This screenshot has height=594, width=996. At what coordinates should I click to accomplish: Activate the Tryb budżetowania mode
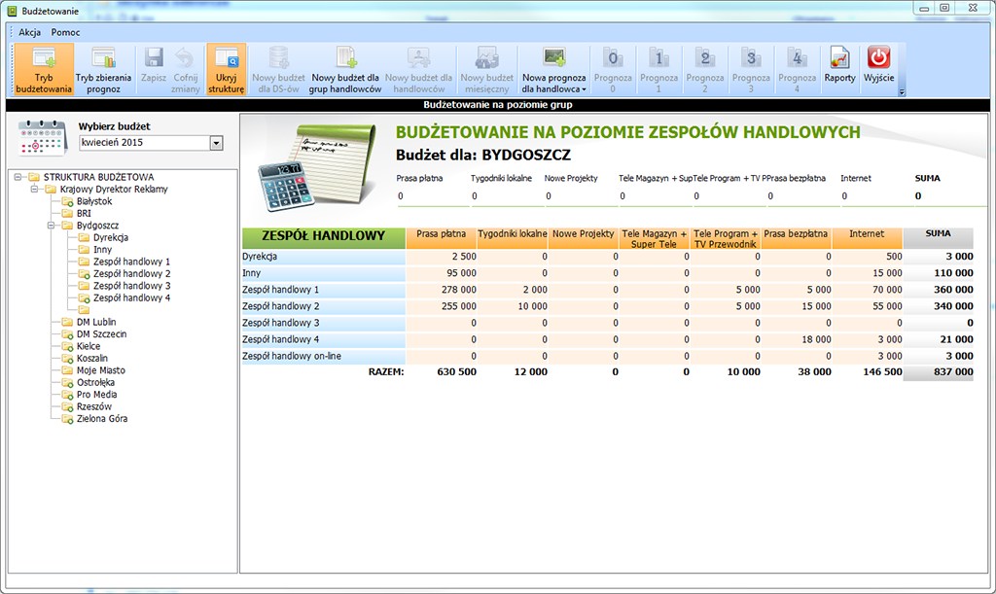click(44, 69)
